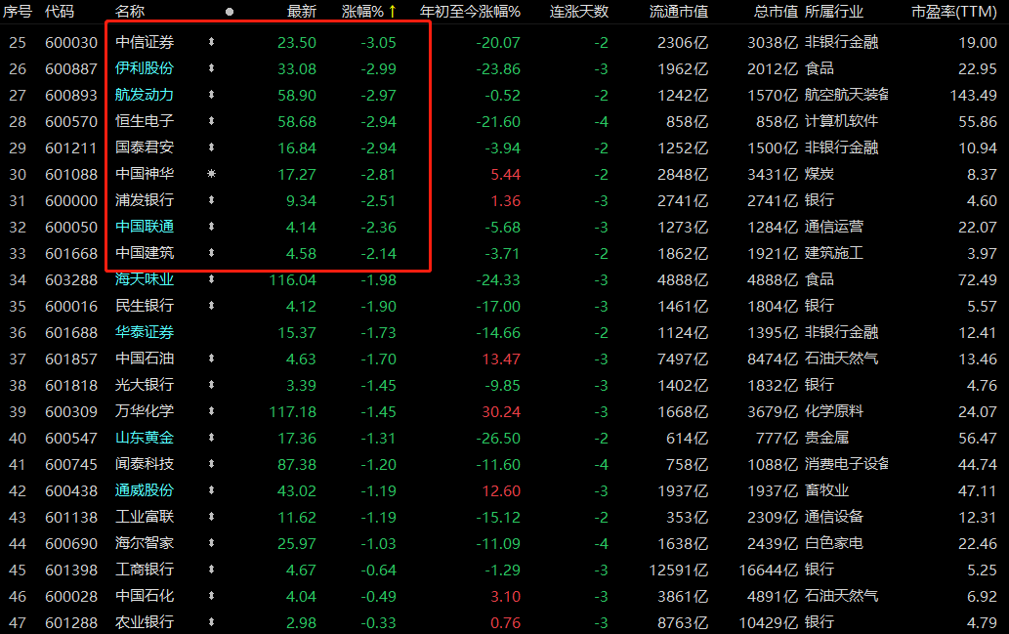
Task: Select stock code 600547 山东黄金
Action: point(71,438)
